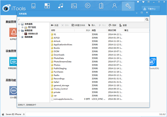This screenshot has height=117, width=167.
Task: Select 我的收藏 in the sidebar
Action: pyautogui.click(x=29, y=37)
